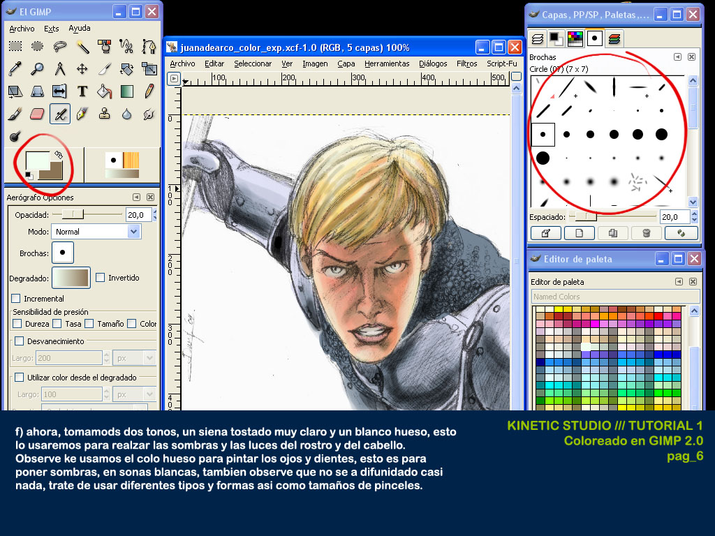This screenshot has width=715, height=536.
Task: Reset to default black and white colors
Action: (29, 175)
